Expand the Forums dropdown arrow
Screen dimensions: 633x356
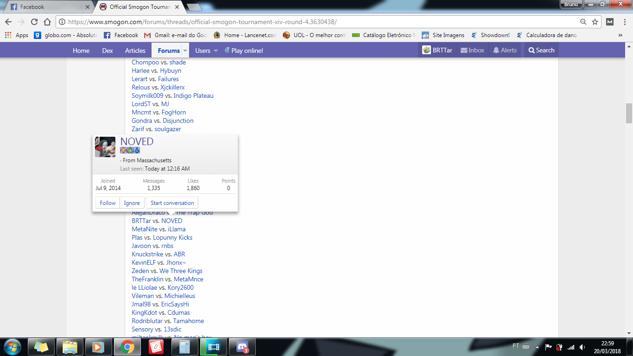[x=185, y=51]
